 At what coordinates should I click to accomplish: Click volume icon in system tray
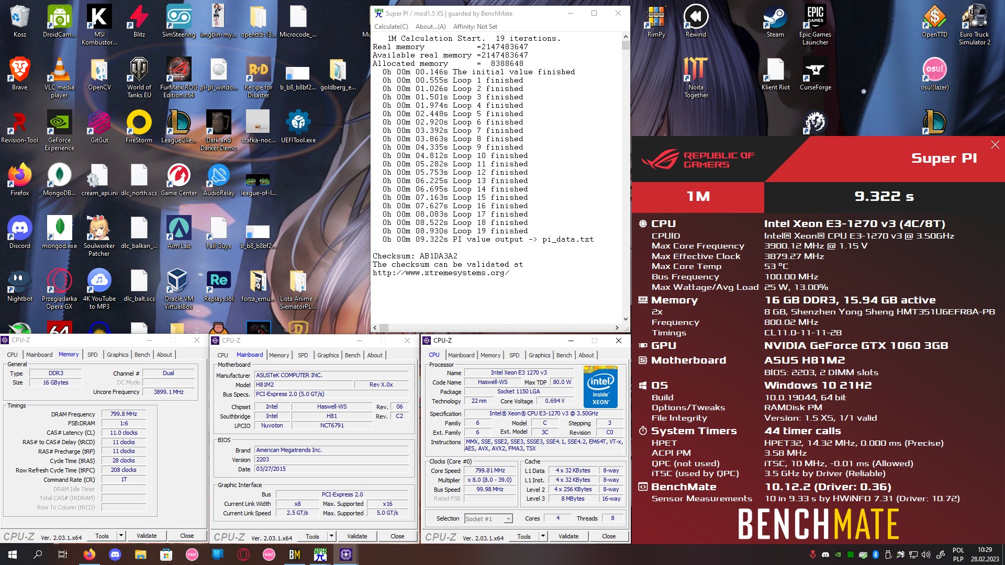tap(926, 555)
